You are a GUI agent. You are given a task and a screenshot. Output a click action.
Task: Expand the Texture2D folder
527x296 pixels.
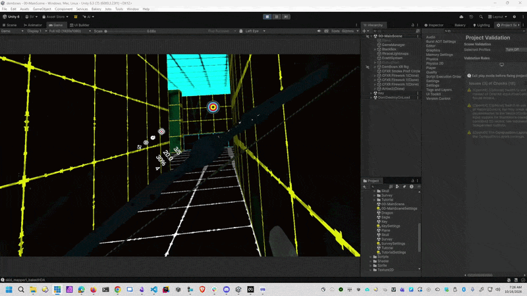[371, 270]
